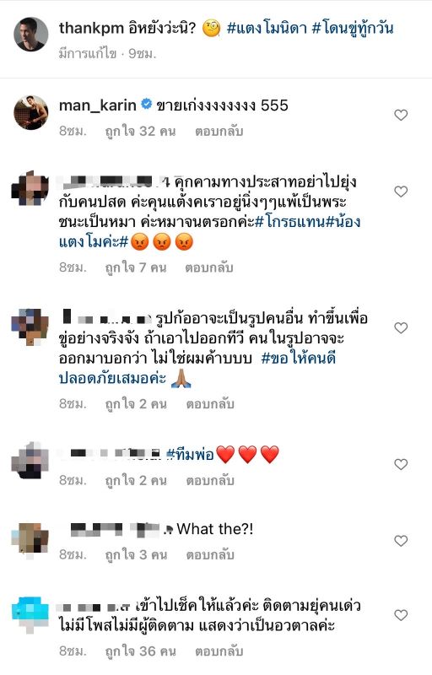Open the #แตงโมนิดา hashtag
This screenshot has height=675, width=432.
coord(267,29)
